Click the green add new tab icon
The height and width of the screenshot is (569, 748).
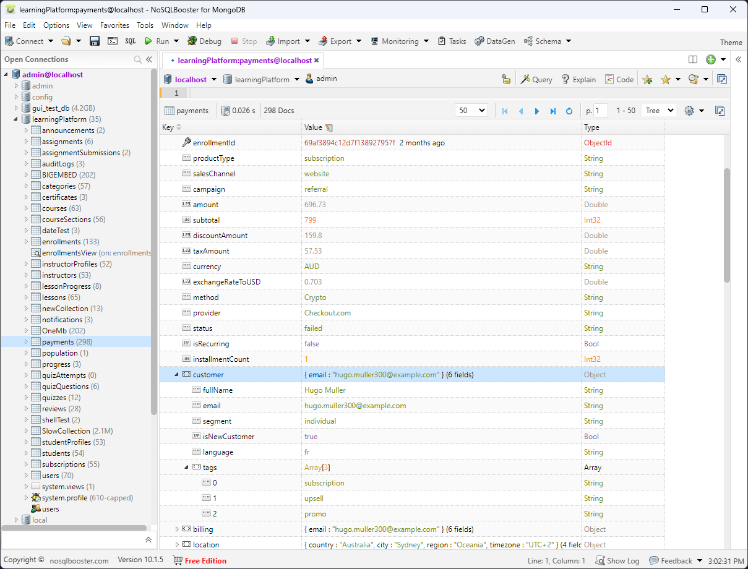(x=711, y=59)
